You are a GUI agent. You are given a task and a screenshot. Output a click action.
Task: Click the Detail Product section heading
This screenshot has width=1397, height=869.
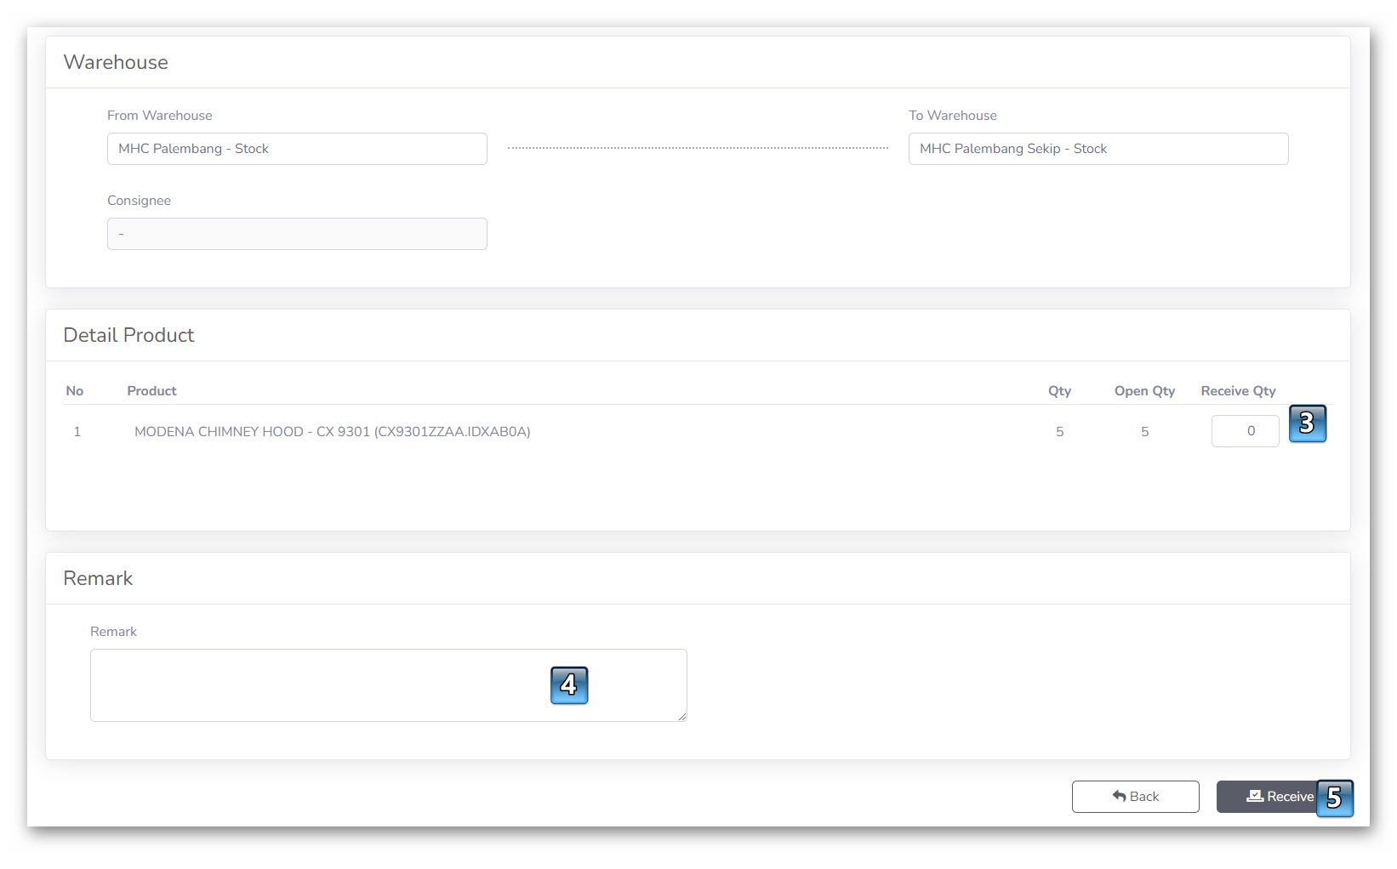click(128, 335)
